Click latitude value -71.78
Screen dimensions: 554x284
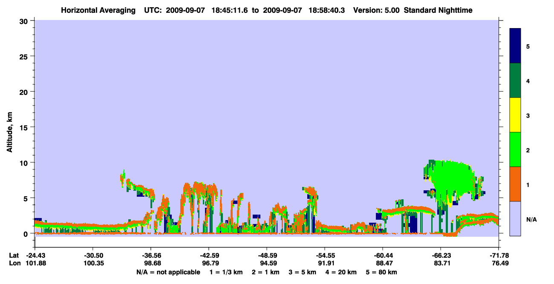pyautogui.click(x=499, y=255)
